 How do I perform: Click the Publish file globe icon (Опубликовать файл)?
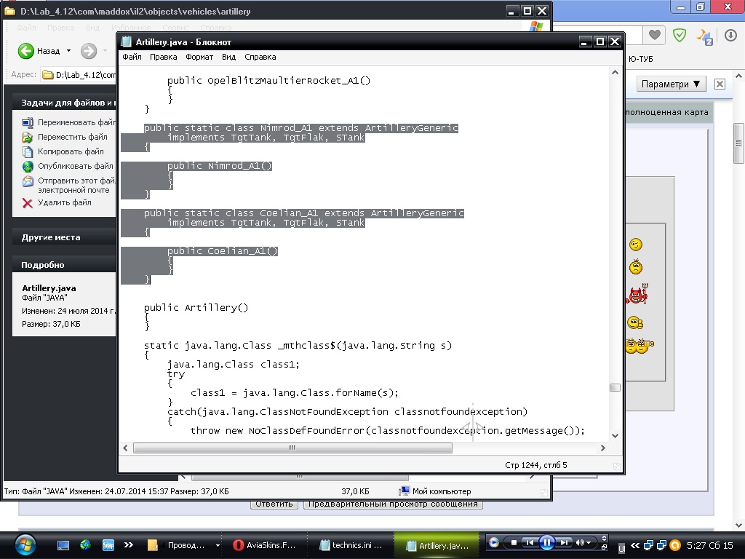tap(28, 167)
